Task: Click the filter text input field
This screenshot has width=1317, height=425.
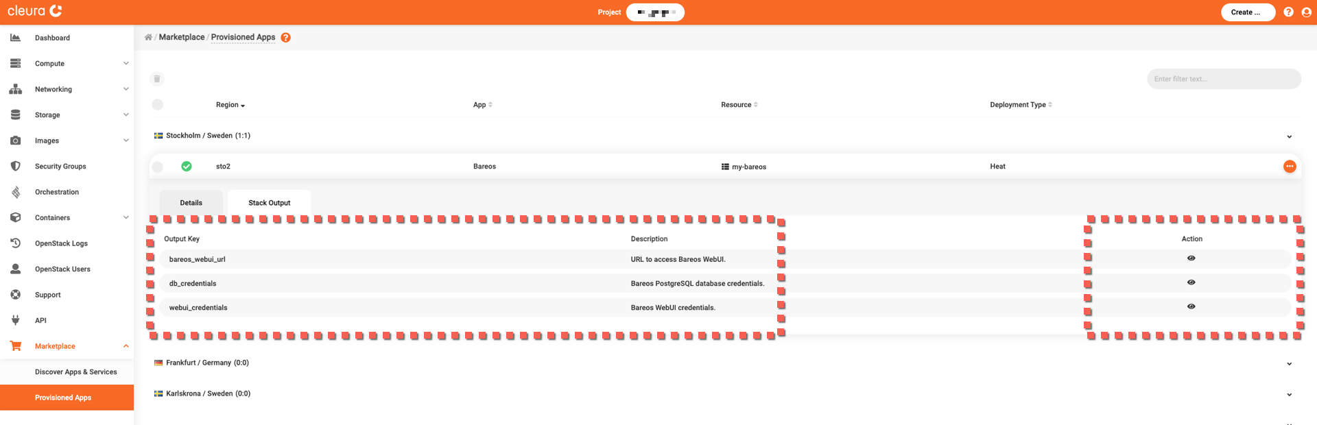Action: coord(1223,79)
